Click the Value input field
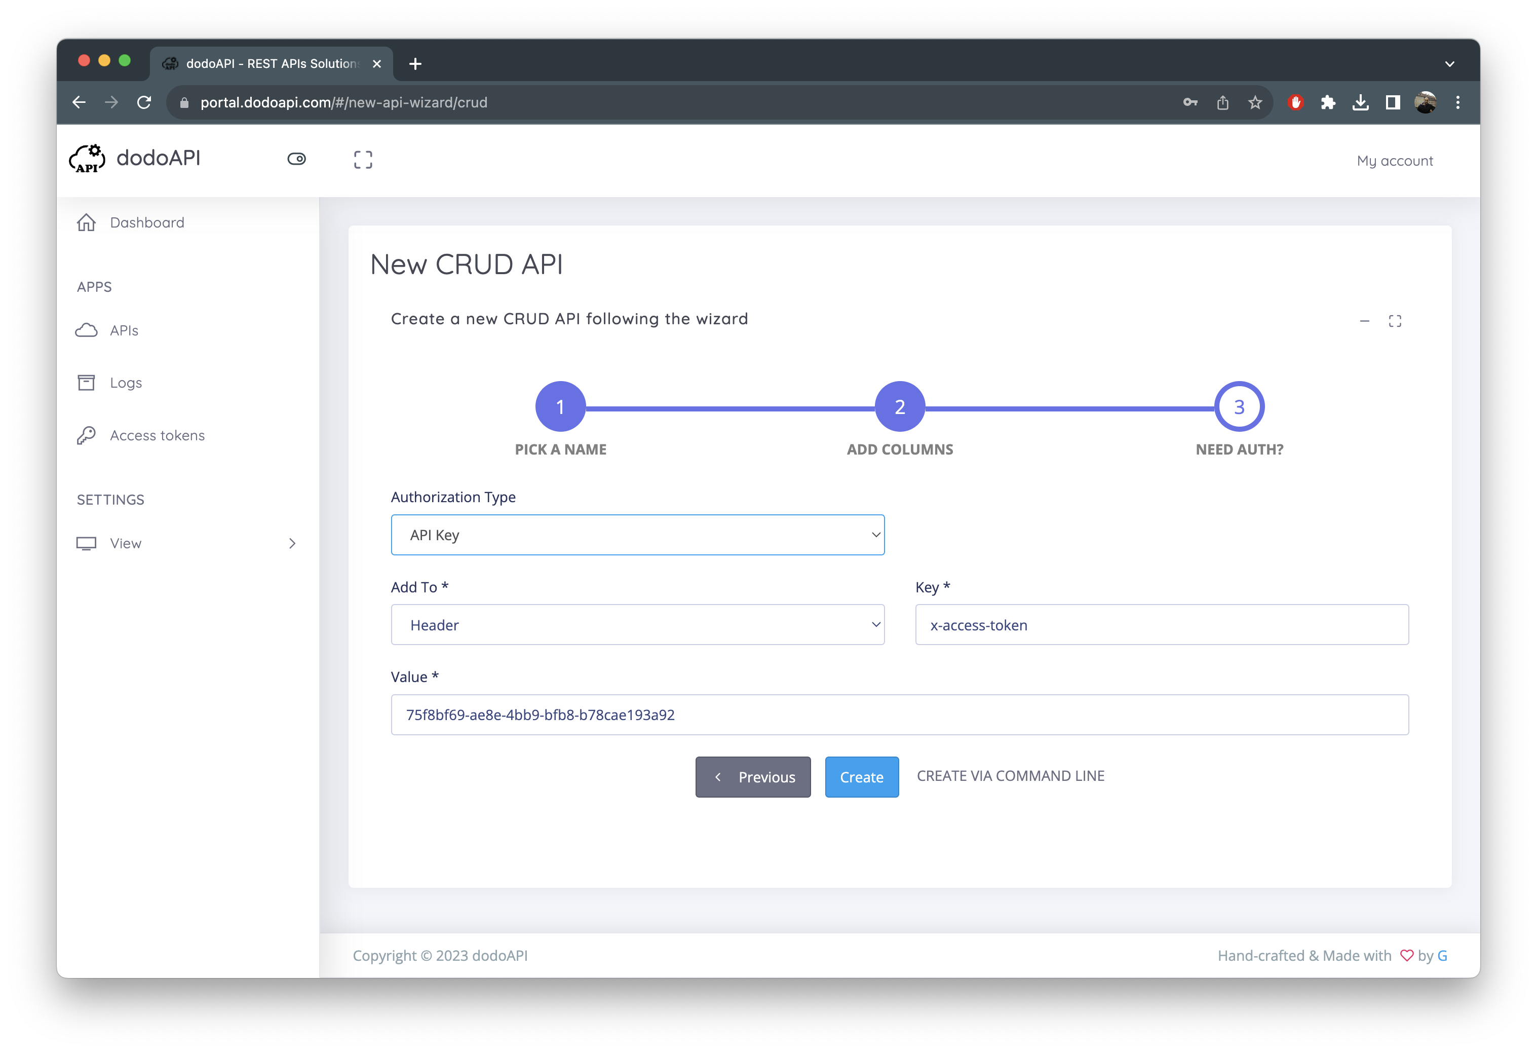The height and width of the screenshot is (1053, 1537). [899, 714]
